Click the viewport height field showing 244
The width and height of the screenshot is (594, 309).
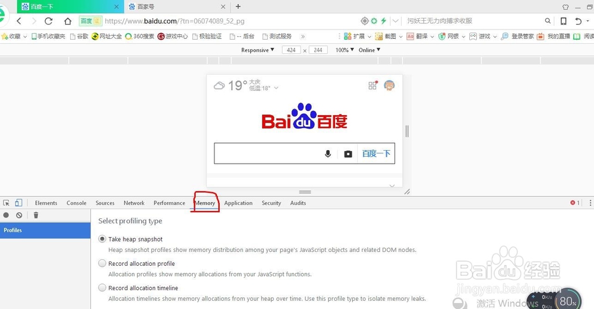(318, 50)
